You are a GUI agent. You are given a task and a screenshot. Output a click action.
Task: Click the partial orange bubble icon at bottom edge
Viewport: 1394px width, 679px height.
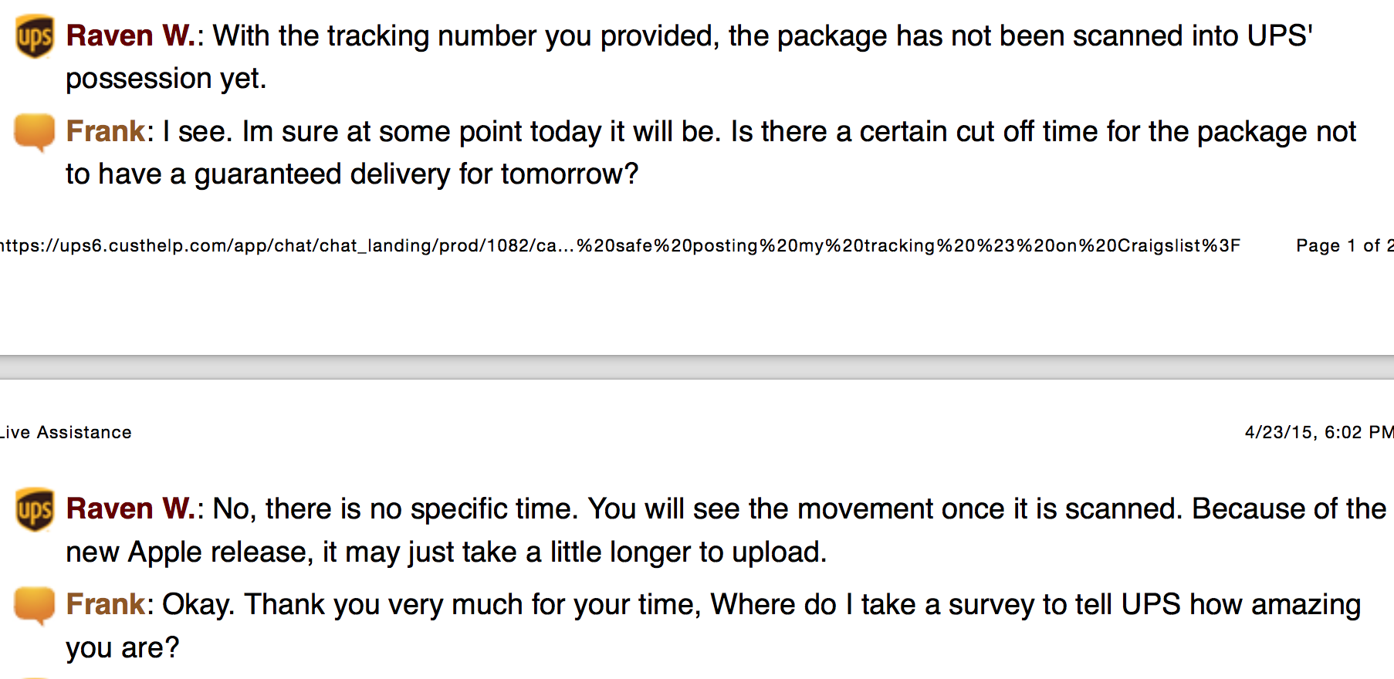click(35, 677)
